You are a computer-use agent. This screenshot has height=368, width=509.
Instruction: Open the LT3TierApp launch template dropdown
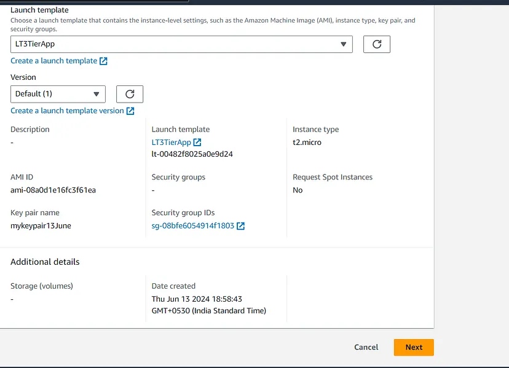point(181,44)
